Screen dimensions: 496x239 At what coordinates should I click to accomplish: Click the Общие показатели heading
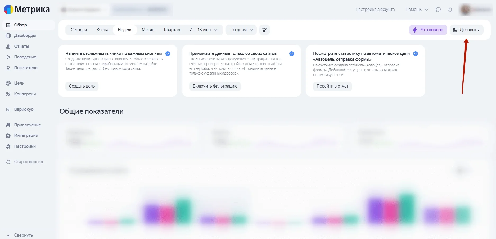[92, 112]
